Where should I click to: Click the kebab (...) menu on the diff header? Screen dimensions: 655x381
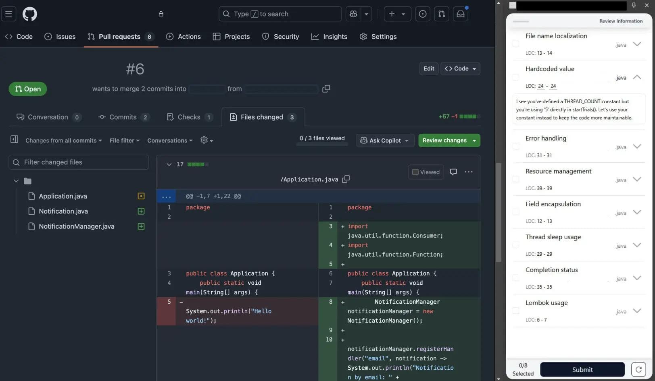pos(468,172)
